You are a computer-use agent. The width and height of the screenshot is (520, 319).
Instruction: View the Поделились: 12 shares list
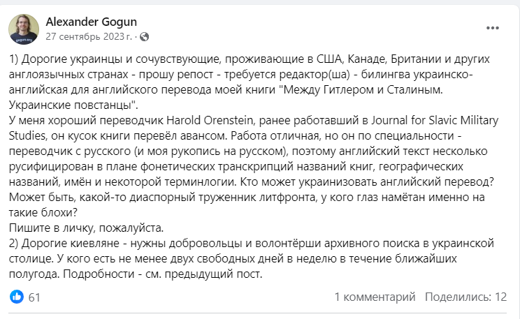click(466, 297)
